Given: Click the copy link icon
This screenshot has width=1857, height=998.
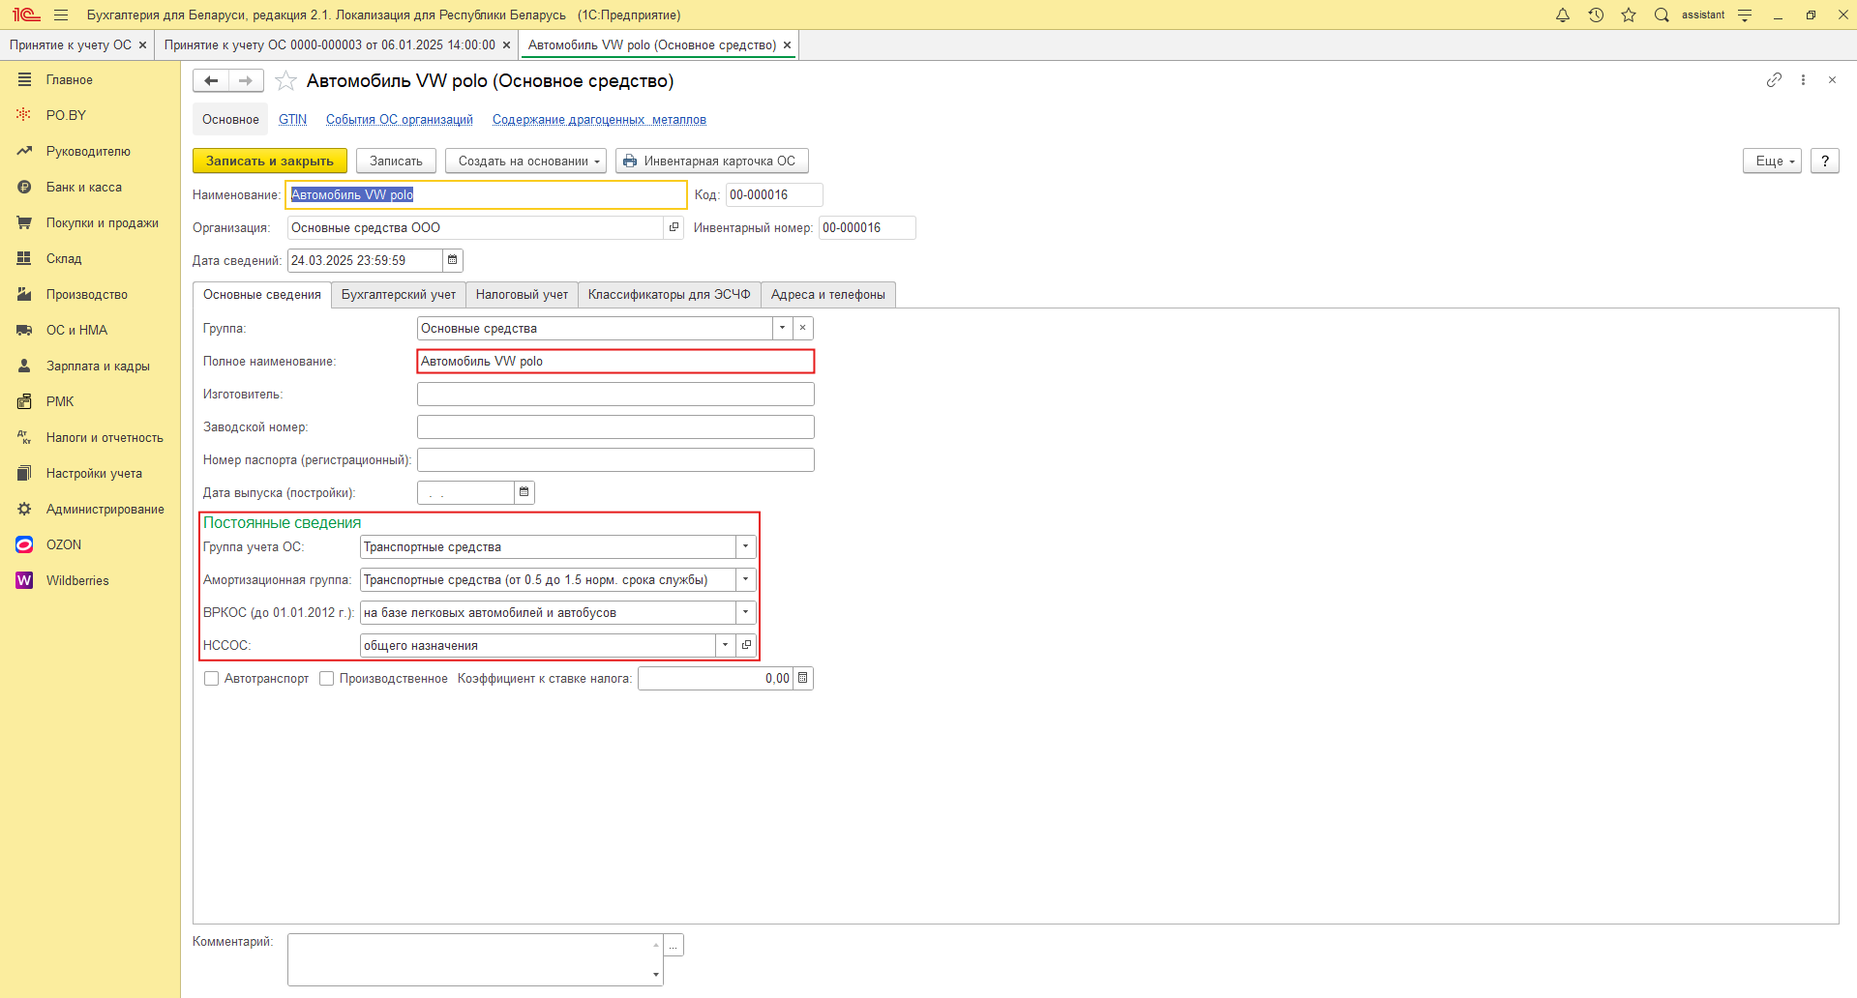Looking at the screenshot, I should [1773, 80].
